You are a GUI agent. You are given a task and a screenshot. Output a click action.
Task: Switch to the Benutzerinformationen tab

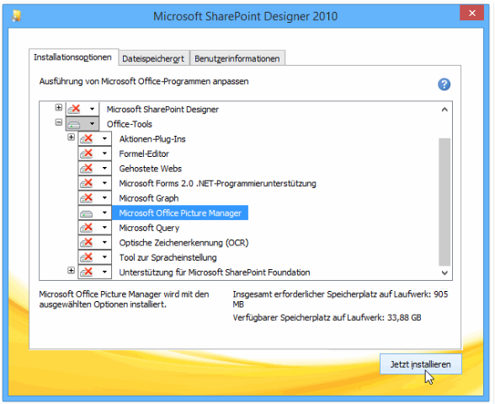[237, 58]
